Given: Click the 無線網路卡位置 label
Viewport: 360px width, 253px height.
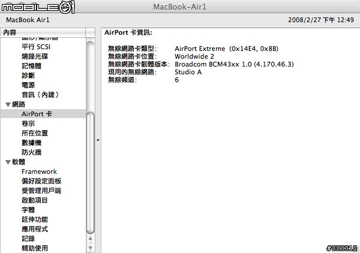Looking at the screenshot, I should [x=132, y=56].
